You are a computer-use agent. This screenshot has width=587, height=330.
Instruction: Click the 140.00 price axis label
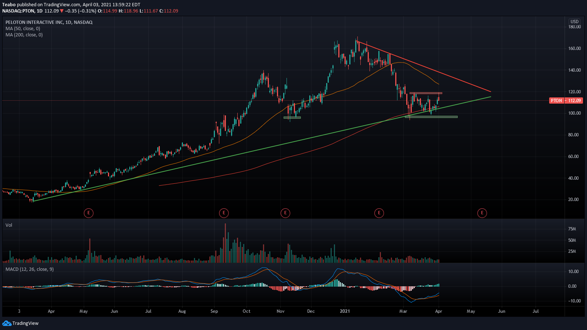[x=575, y=70]
